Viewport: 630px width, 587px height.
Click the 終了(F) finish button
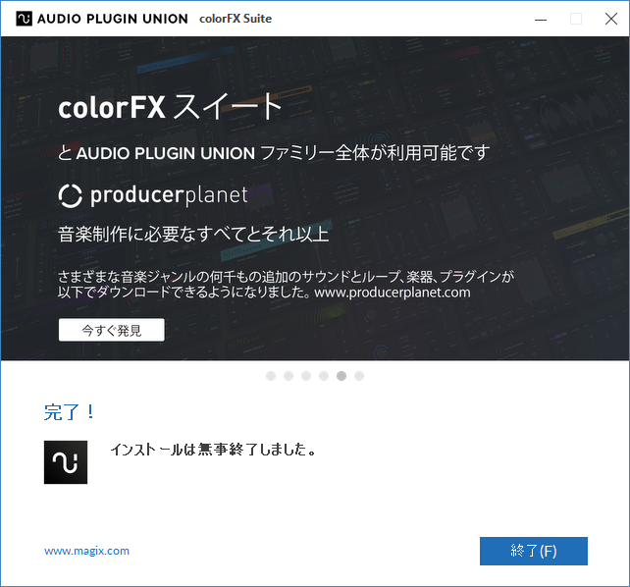[534, 551]
